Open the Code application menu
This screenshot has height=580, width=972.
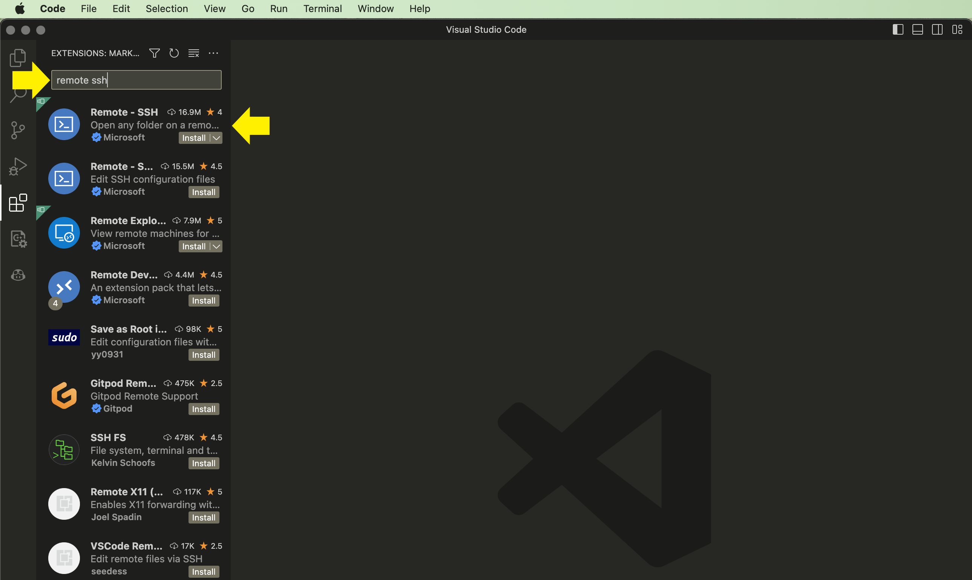52,9
